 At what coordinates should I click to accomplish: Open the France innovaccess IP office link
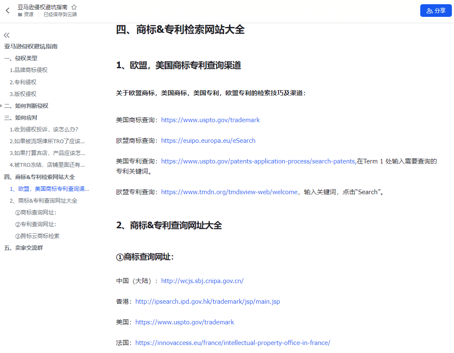pyautogui.click(x=232, y=342)
